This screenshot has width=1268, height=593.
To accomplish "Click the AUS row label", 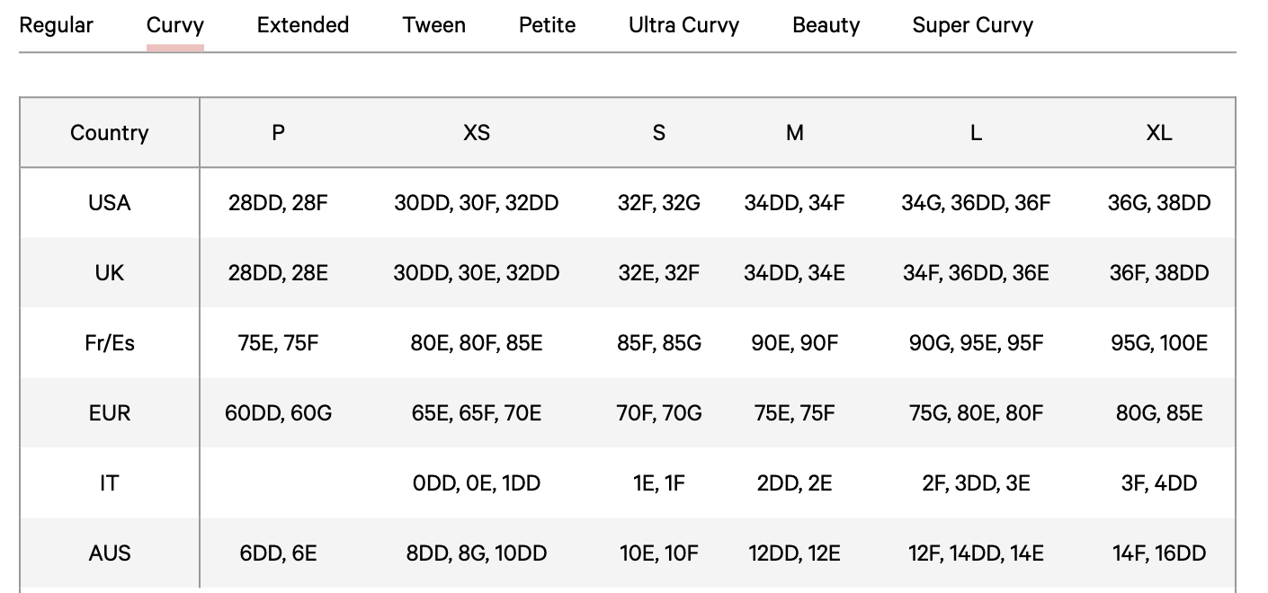I will pyautogui.click(x=110, y=553).
